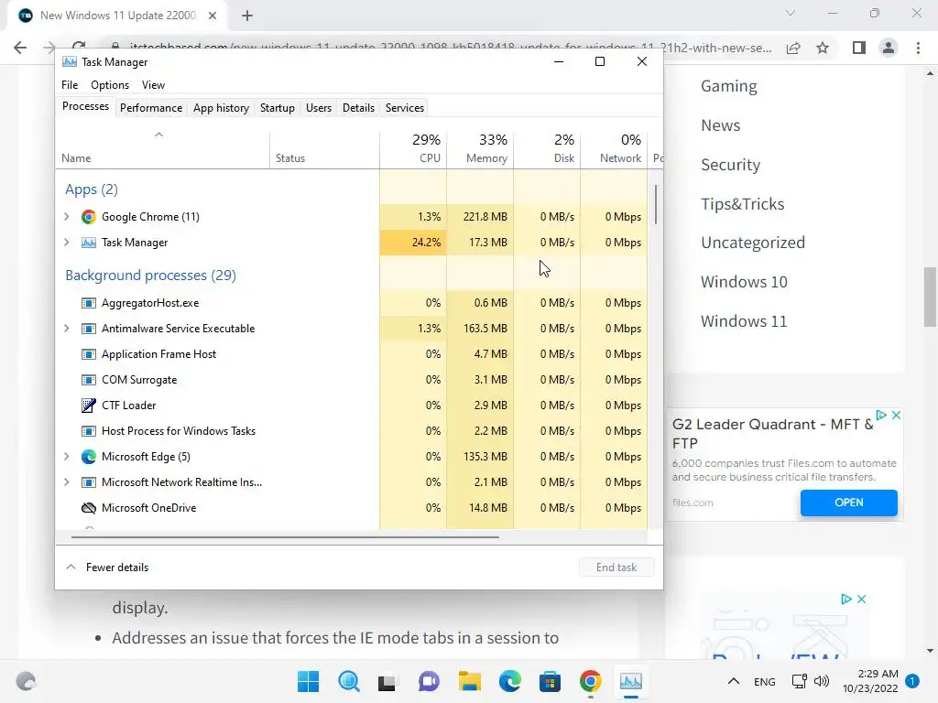Click the Antimalware Service Executable icon
The width and height of the screenshot is (938, 703).
(x=89, y=329)
